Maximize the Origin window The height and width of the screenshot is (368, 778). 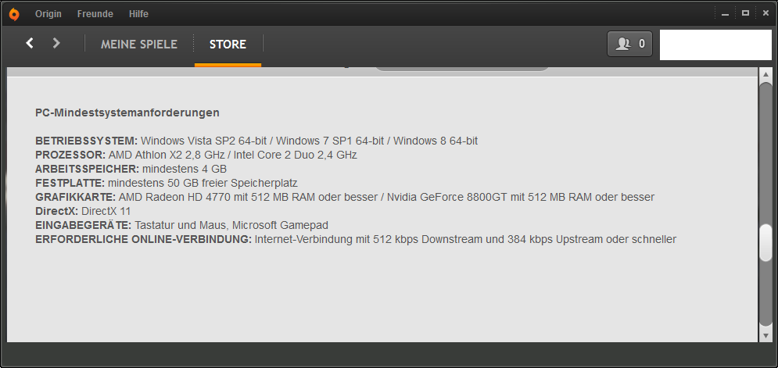click(745, 13)
